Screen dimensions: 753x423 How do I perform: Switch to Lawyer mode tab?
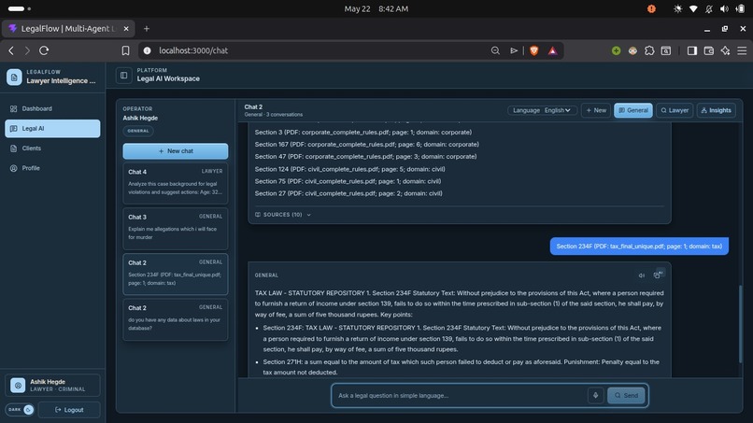675,110
